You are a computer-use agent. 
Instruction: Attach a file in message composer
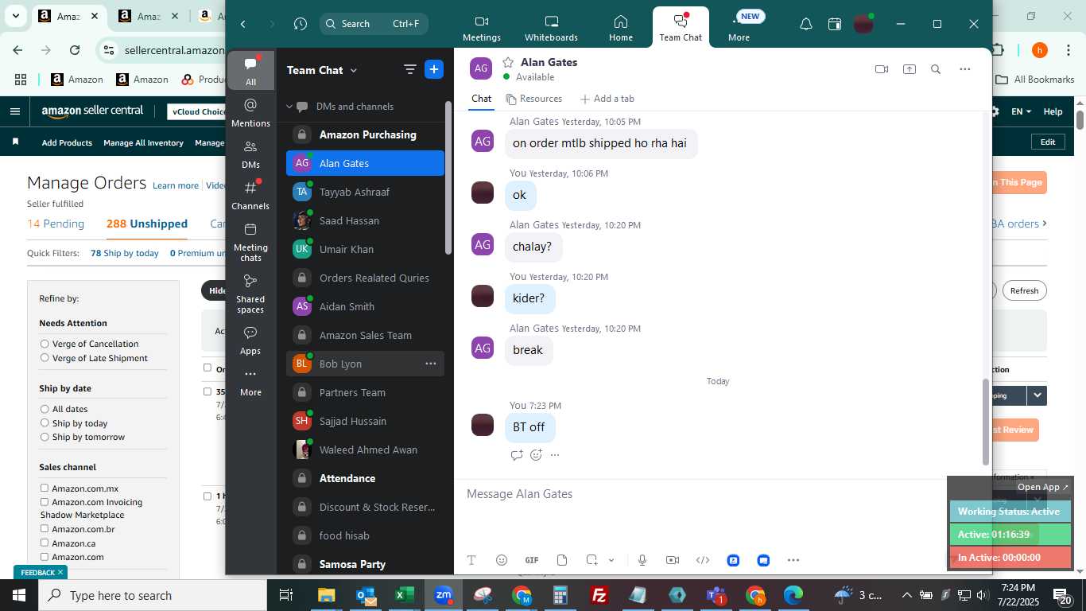tap(562, 560)
